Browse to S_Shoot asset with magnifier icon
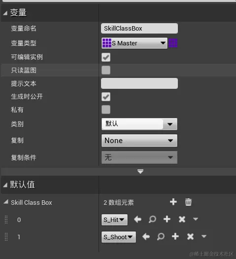The height and width of the screenshot is (259, 236). 161,236
